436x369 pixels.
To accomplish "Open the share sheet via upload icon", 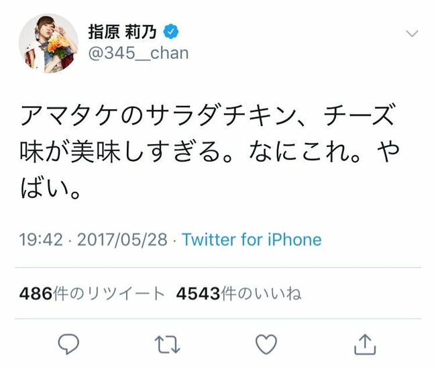I will 365,344.
